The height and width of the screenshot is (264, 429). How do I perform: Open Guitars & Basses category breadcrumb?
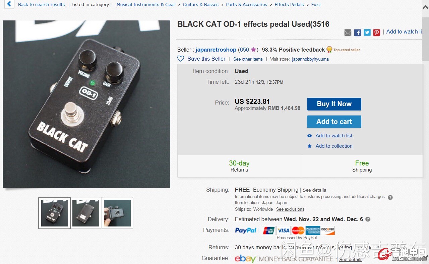click(201, 4)
